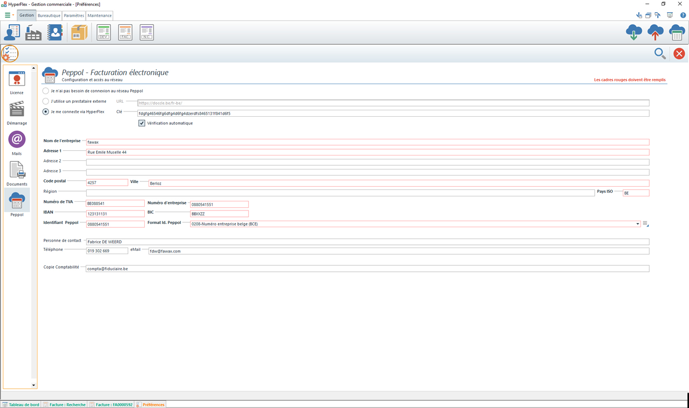Viewport: 689px width, 408px height.
Task: Select 'Je n'ai pas besoin de connexion' radio option
Action: pos(46,91)
